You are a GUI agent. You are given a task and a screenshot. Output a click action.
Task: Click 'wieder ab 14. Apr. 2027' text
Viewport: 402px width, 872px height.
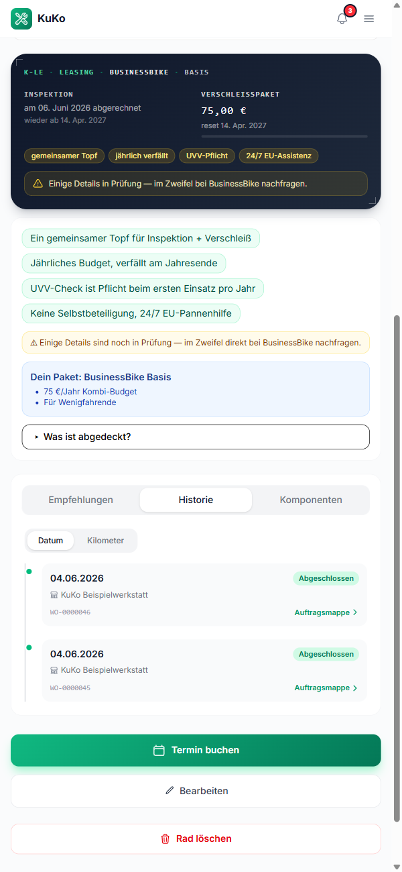click(x=65, y=120)
